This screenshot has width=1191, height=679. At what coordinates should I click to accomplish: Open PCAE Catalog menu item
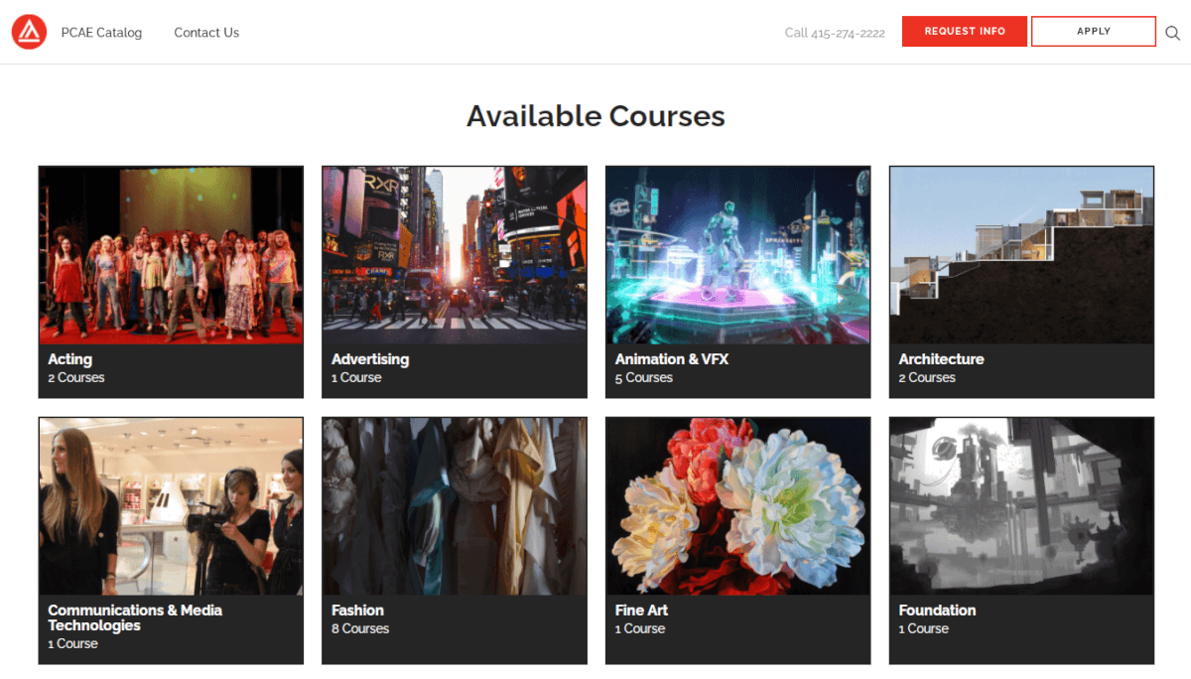pyautogui.click(x=101, y=33)
